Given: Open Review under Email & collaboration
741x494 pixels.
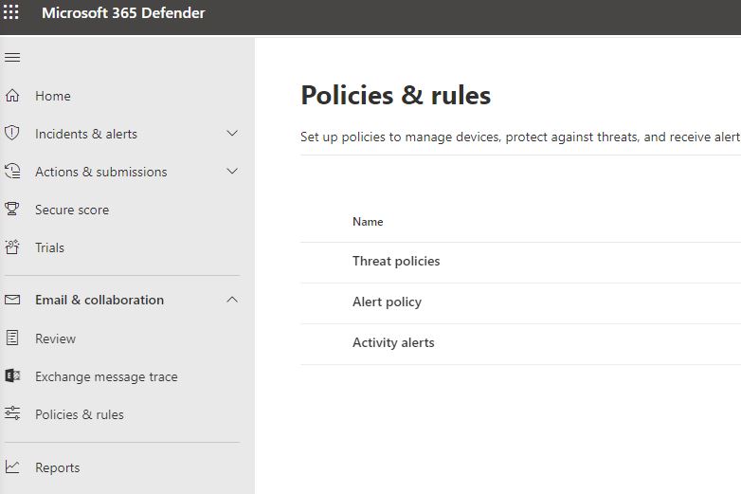Looking at the screenshot, I should pyautogui.click(x=55, y=338).
